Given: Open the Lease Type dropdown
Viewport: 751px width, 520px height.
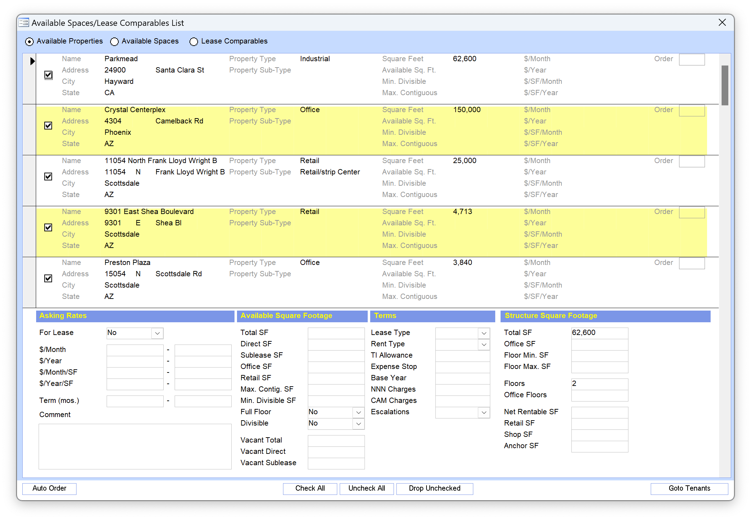Looking at the screenshot, I should point(484,333).
